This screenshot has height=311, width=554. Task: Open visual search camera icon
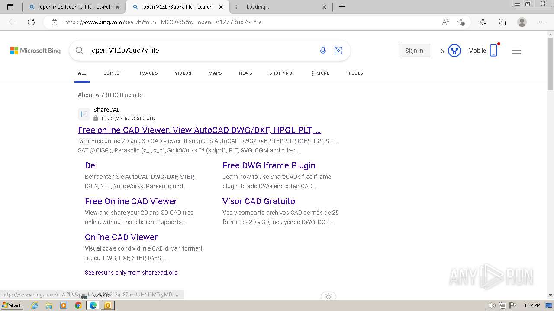pyautogui.click(x=338, y=51)
